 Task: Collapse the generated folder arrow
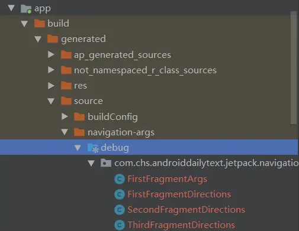38,39
